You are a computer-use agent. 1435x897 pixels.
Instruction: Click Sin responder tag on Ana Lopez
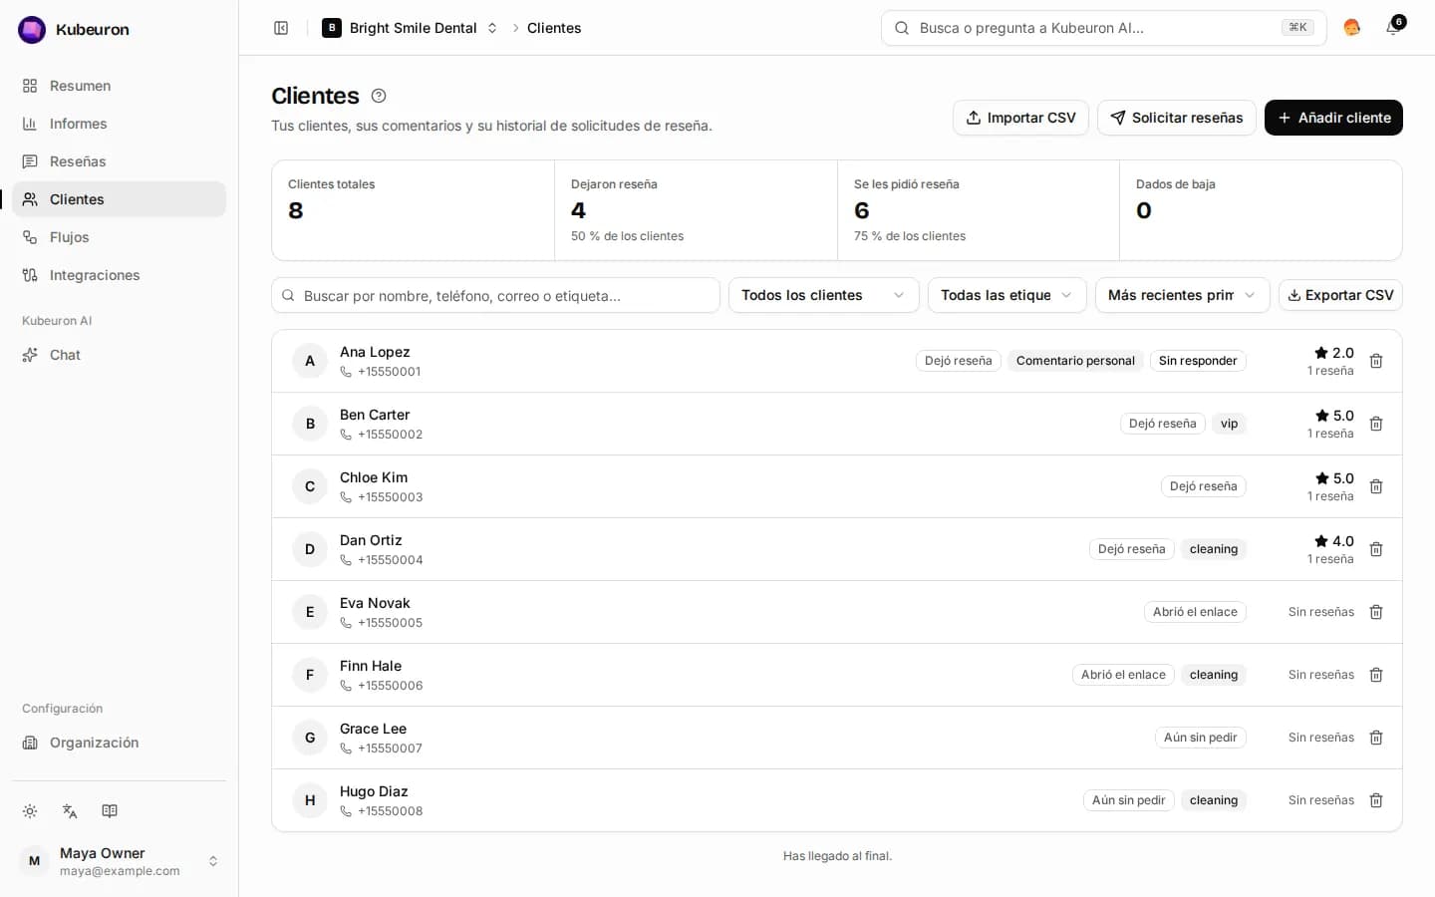click(1198, 361)
